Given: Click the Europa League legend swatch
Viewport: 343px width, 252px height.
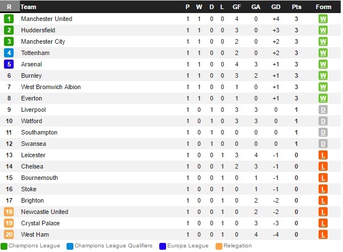Looking at the screenshot, I should 163,246.
